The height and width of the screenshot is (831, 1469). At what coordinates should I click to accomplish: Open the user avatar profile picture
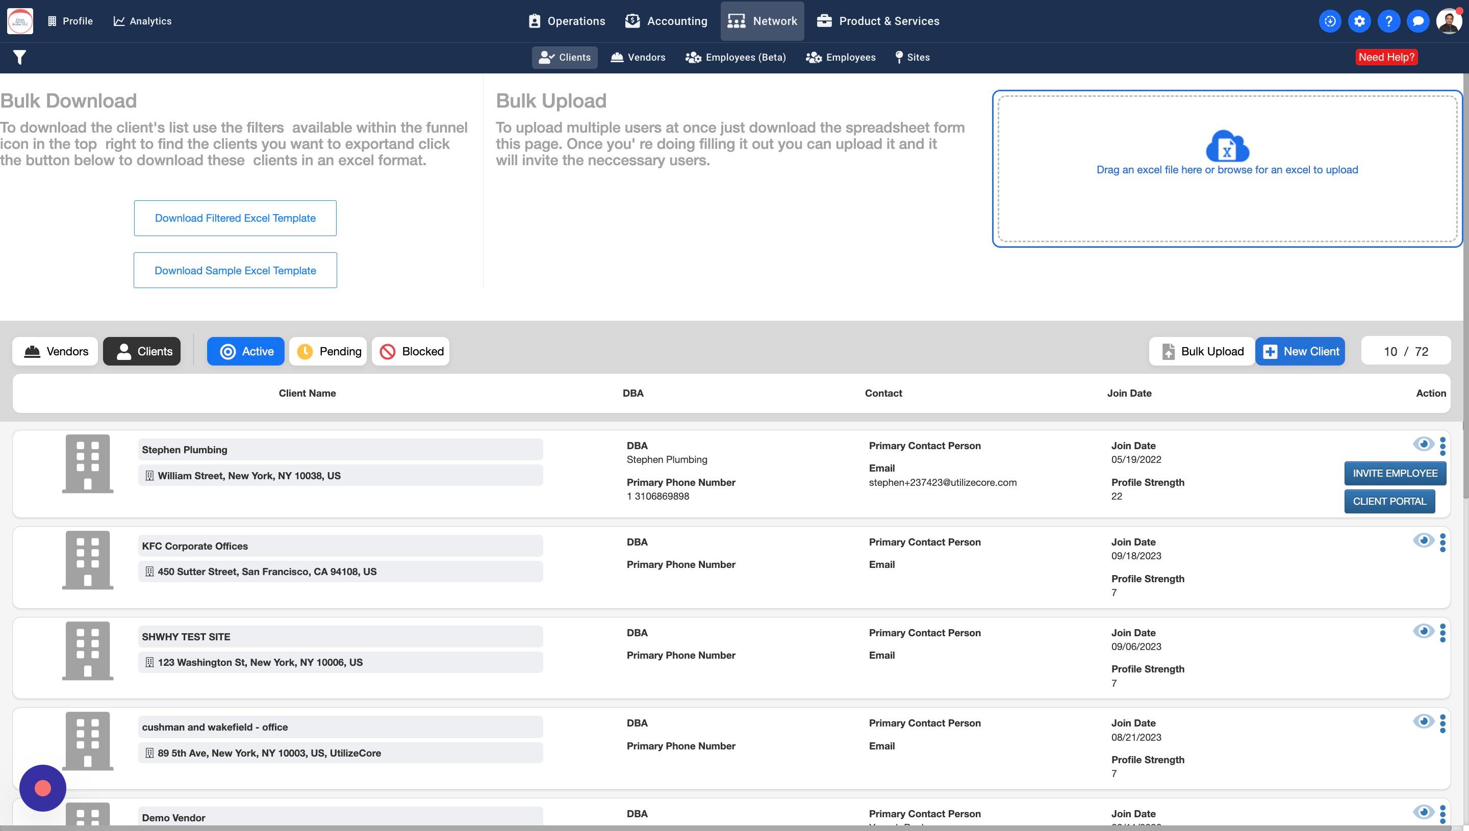pos(1449,21)
